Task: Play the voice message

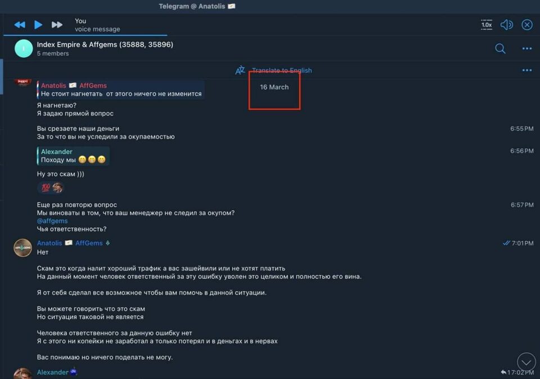Action: (38, 25)
